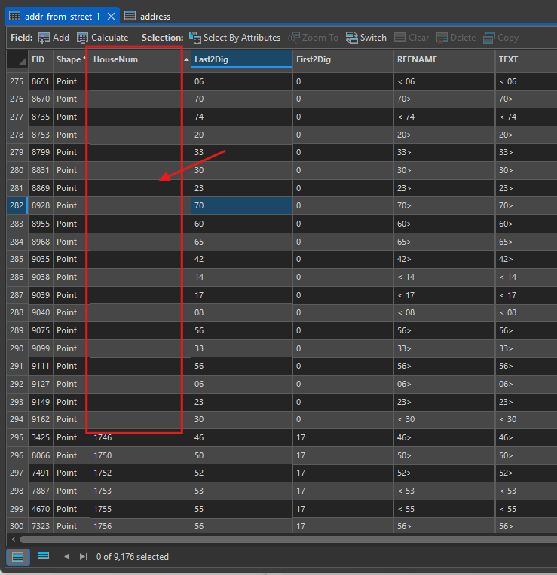
Task: Click REFNAME cell '65>' in row 284
Action: (444, 242)
